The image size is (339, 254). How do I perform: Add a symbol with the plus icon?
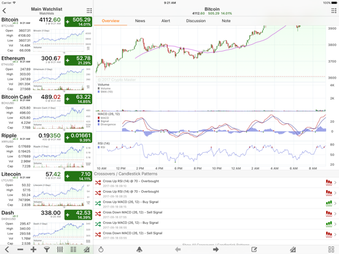pyautogui.click(x=33, y=250)
